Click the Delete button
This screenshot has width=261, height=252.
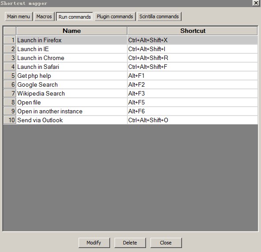130,243
